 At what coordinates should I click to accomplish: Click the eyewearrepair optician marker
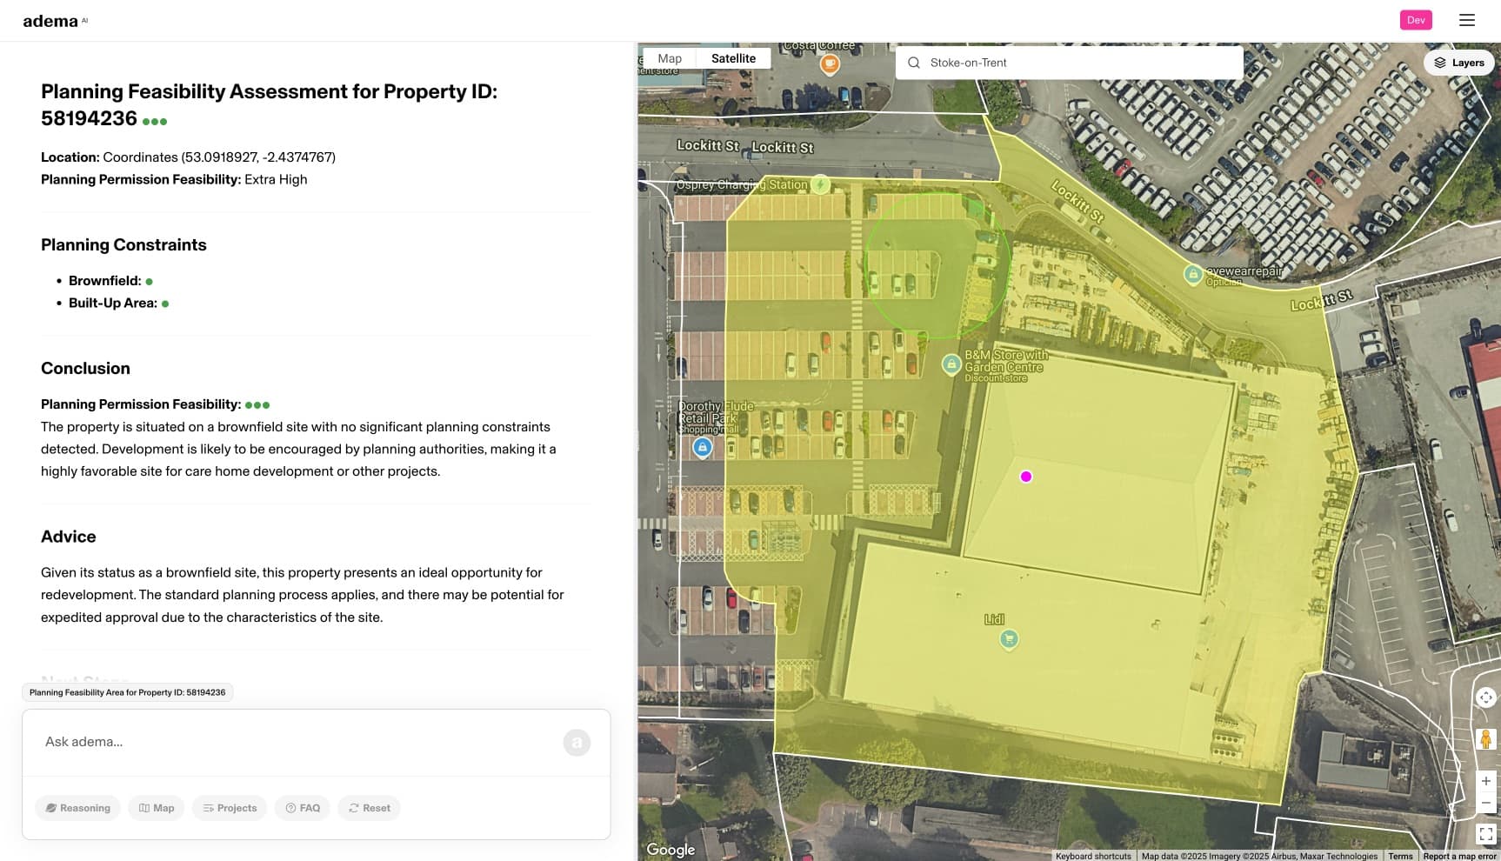1193,275
